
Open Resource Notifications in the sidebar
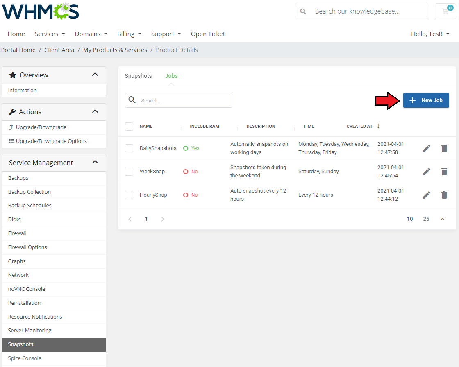point(54,317)
